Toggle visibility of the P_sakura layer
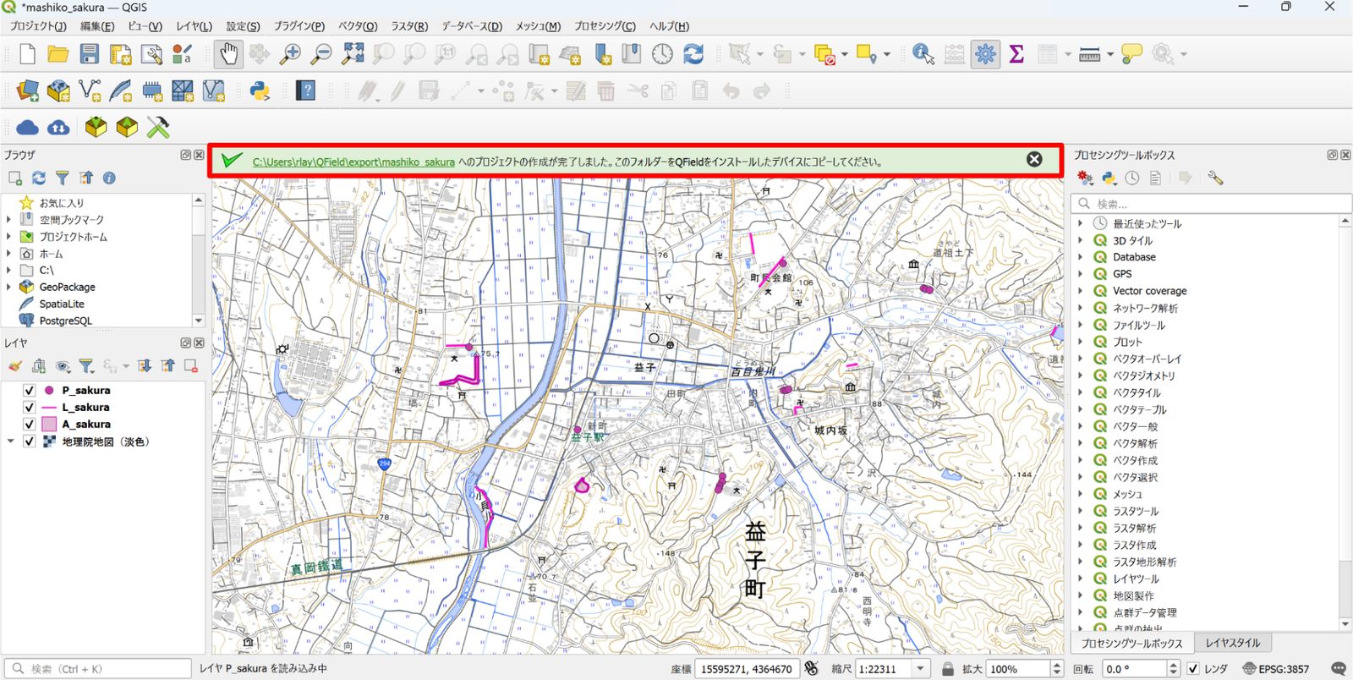Image resolution: width=1353 pixels, height=680 pixels. [30, 391]
